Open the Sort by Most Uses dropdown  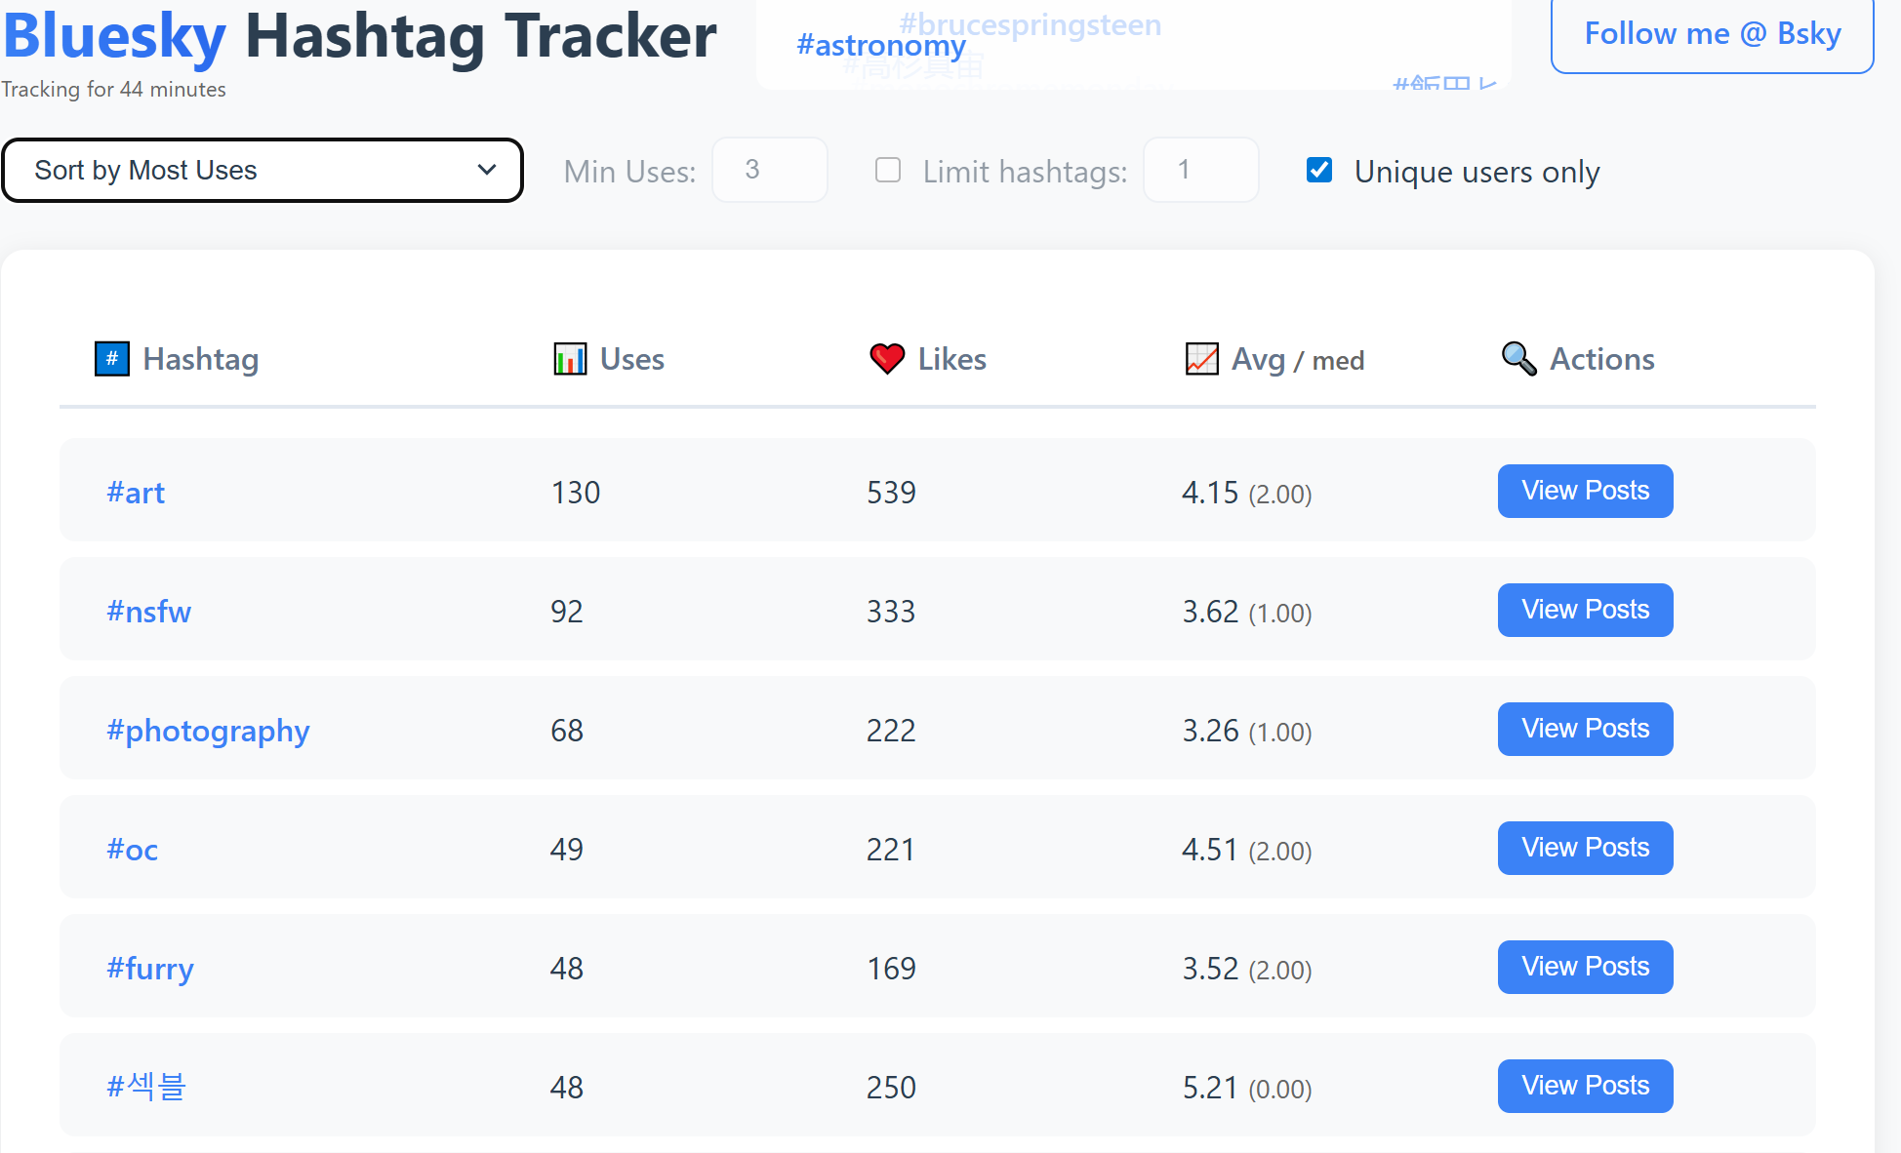[263, 170]
